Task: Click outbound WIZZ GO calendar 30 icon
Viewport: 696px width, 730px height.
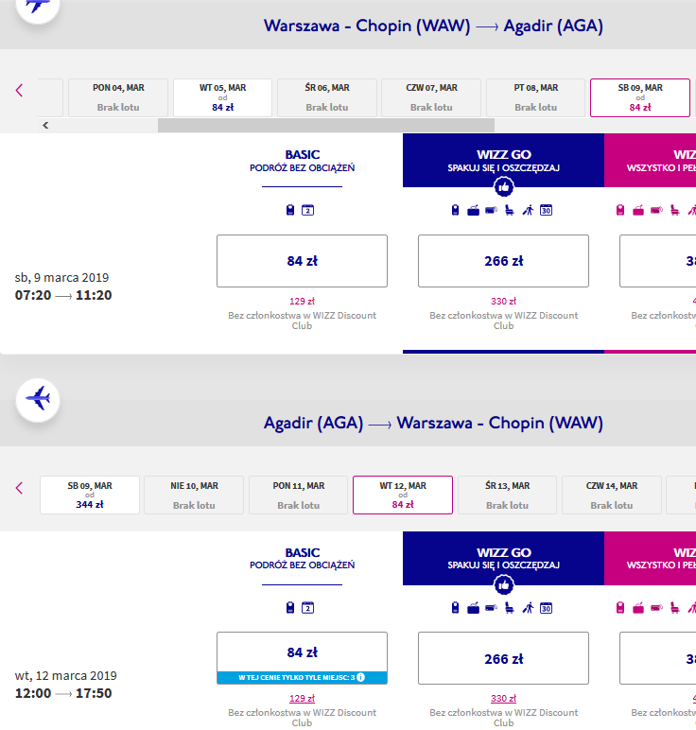Action: pyautogui.click(x=546, y=210)
